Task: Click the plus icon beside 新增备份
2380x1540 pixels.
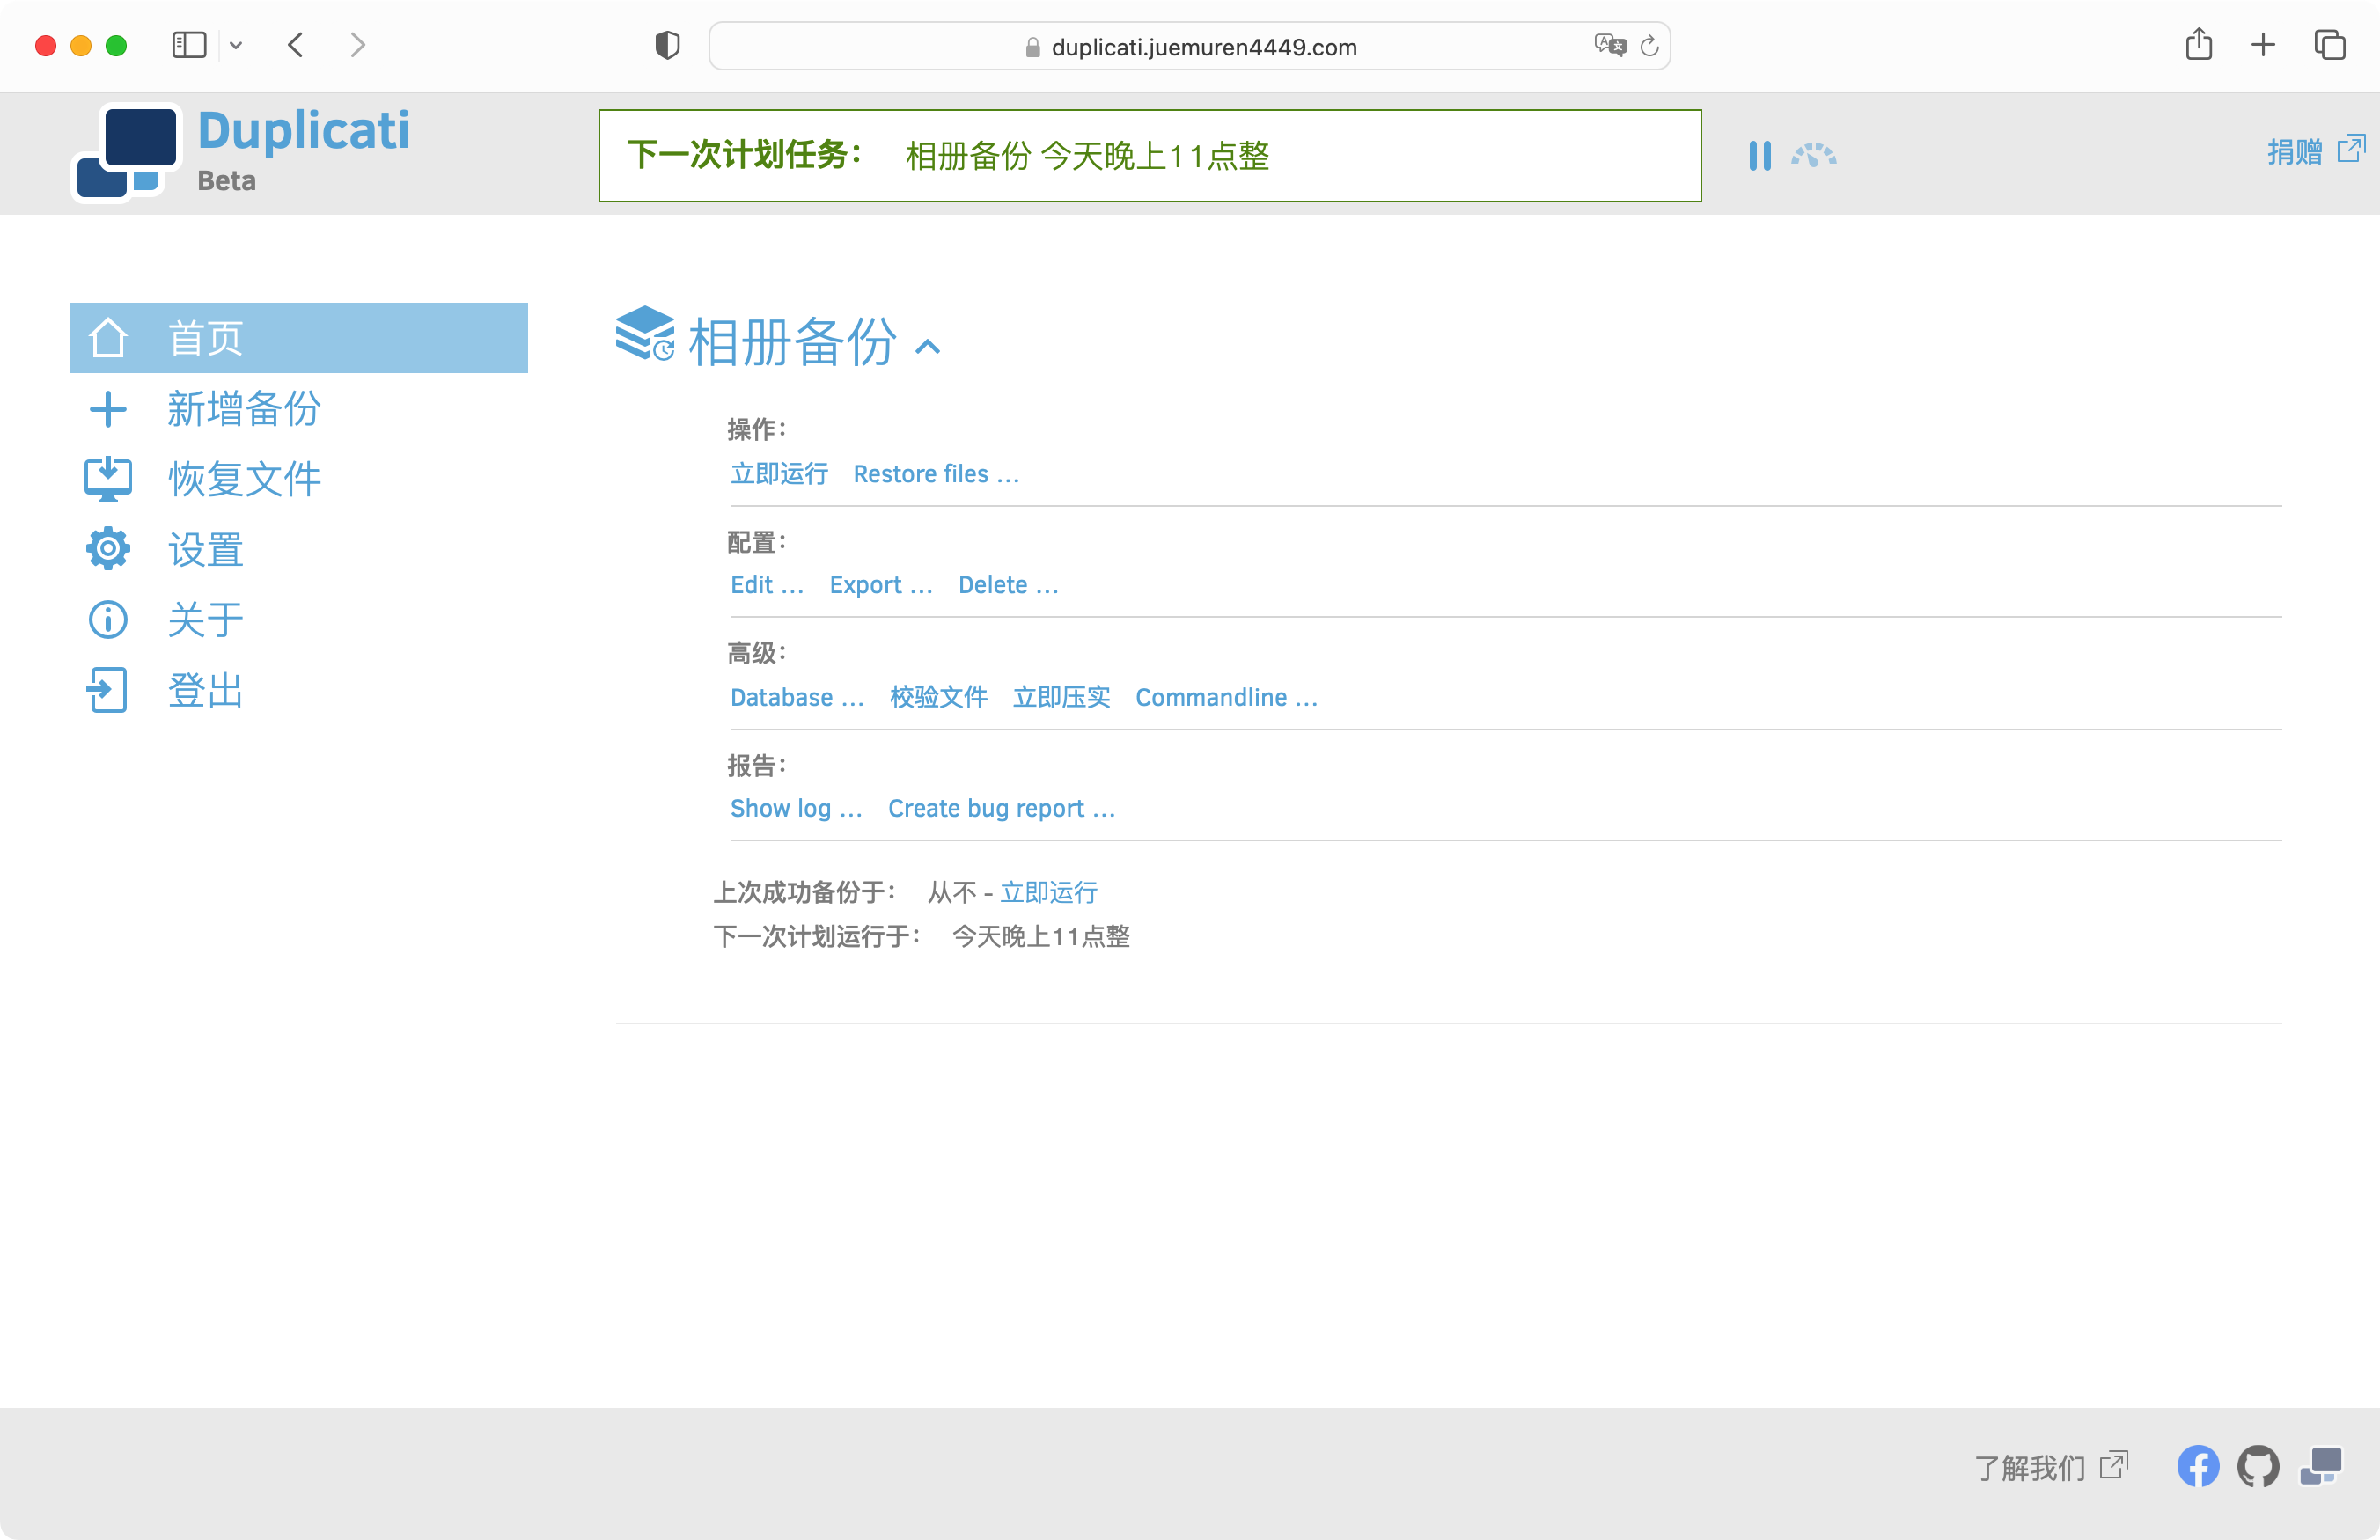Action: pos(108,409)
